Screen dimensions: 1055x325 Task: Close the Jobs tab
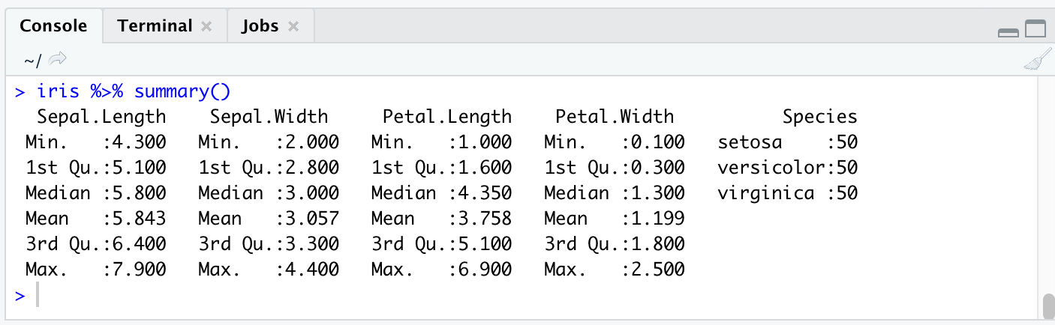coord(293,26)
